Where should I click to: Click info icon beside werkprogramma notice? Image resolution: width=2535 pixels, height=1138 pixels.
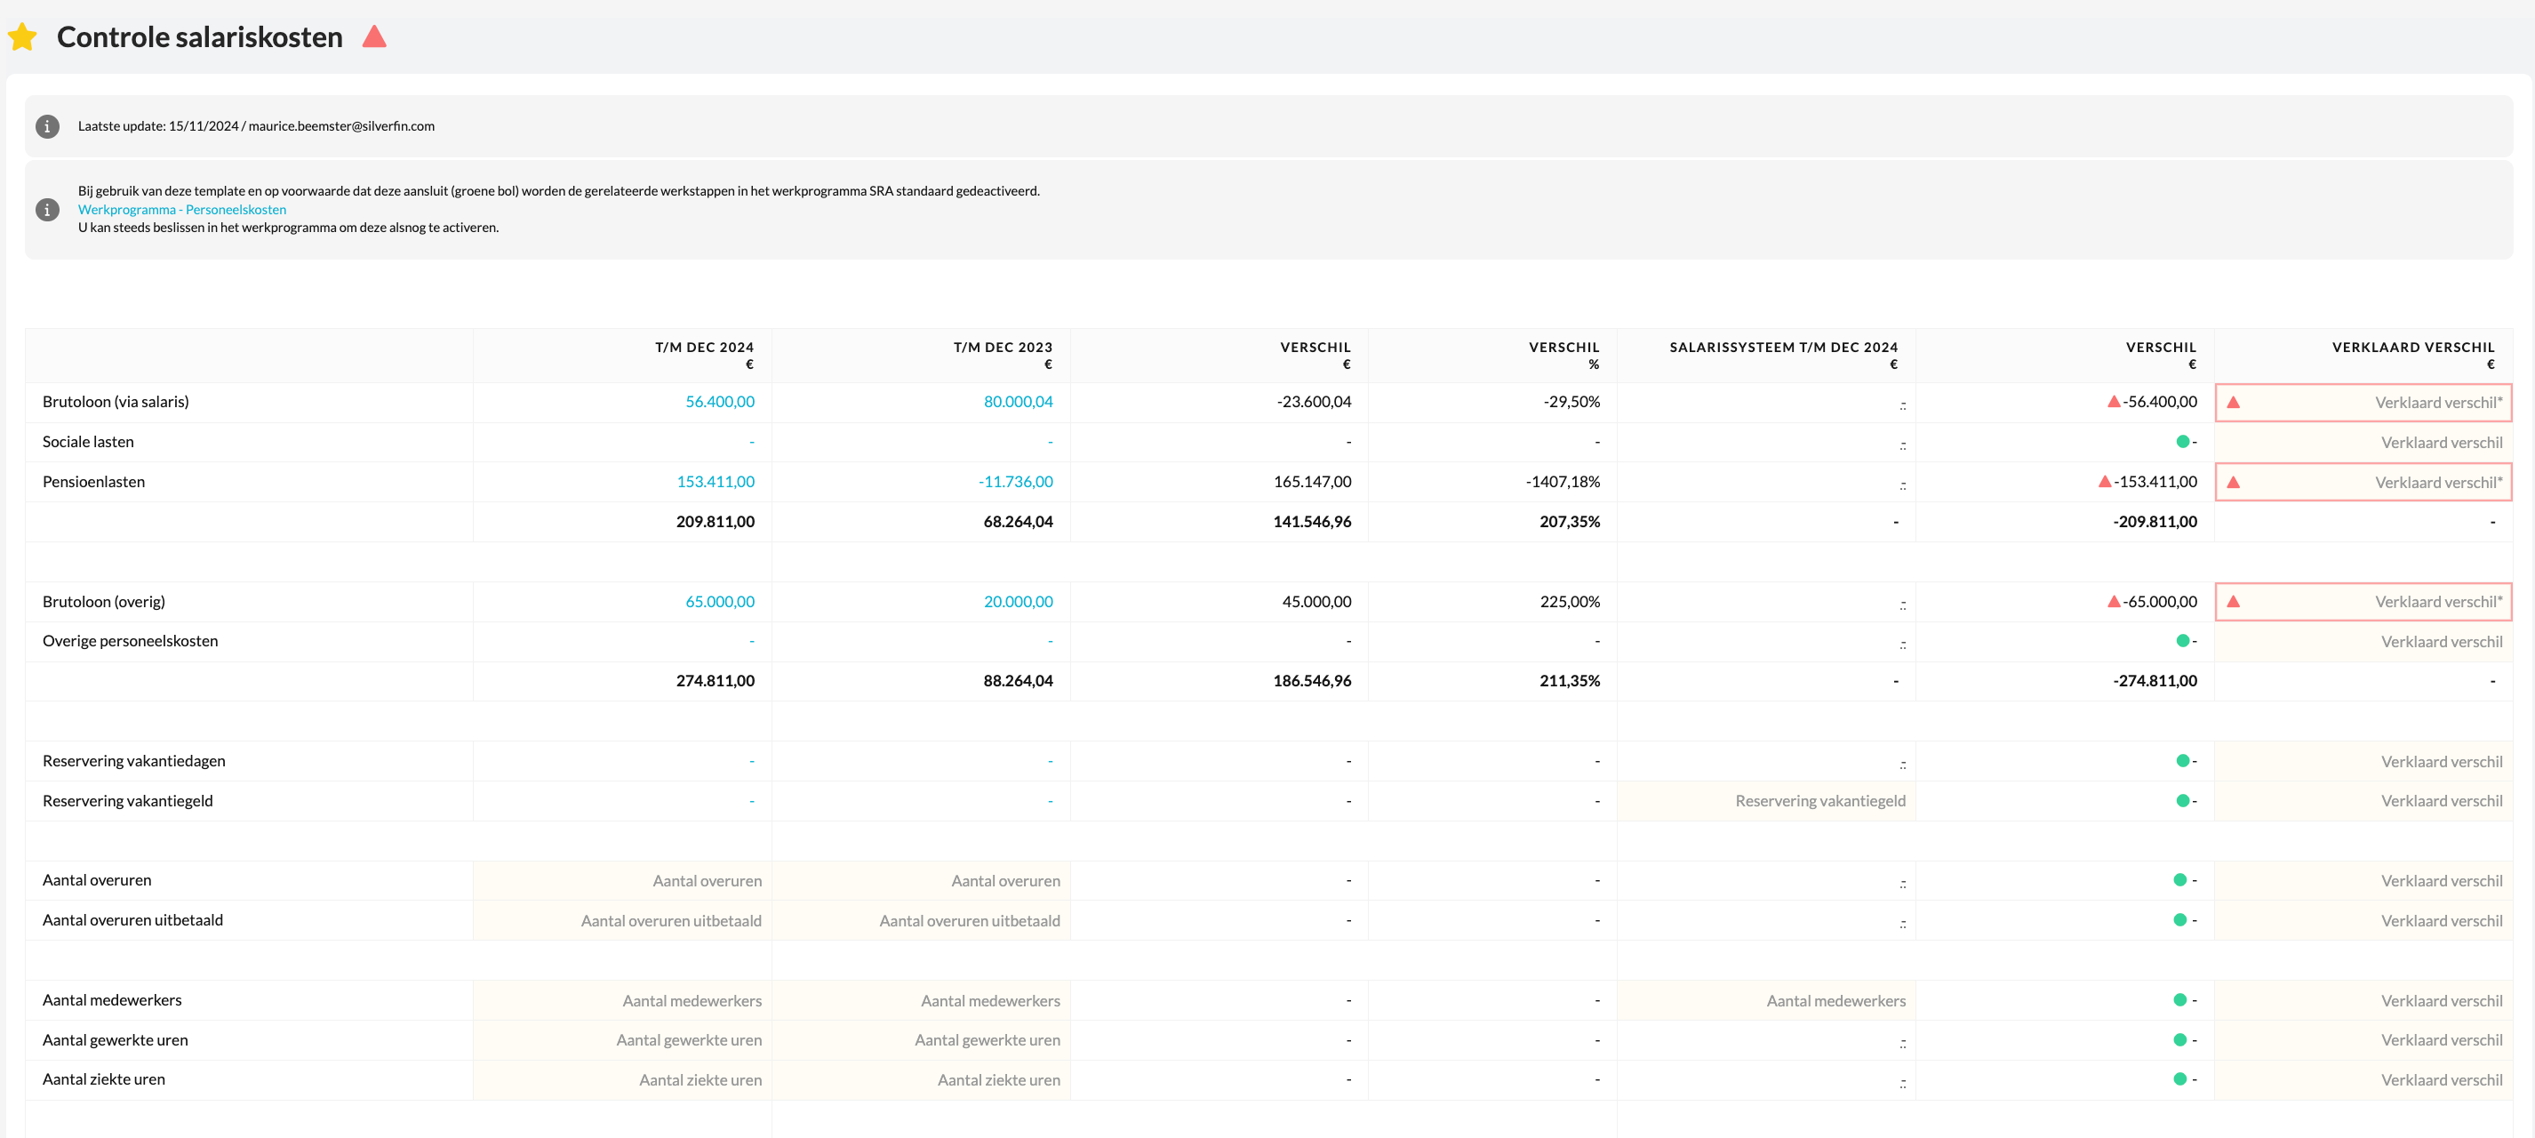pos(47,210)
